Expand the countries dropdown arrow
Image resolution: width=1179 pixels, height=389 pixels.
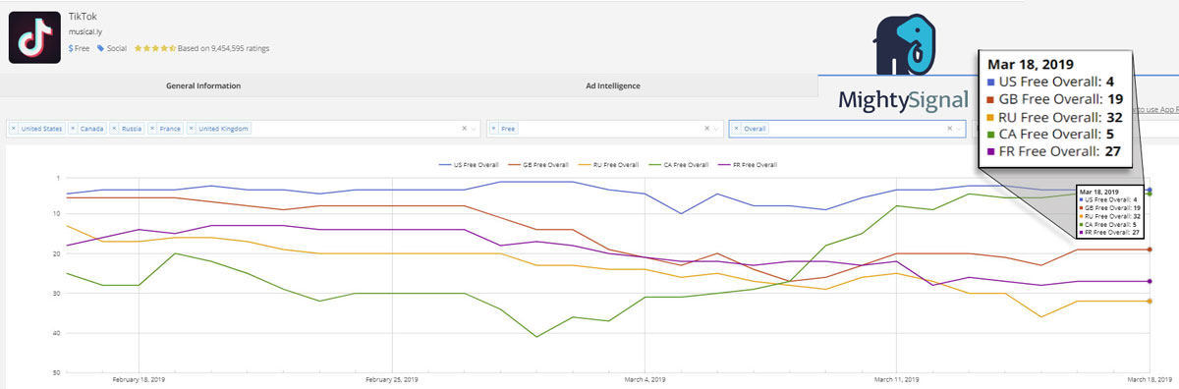point(475,129)
